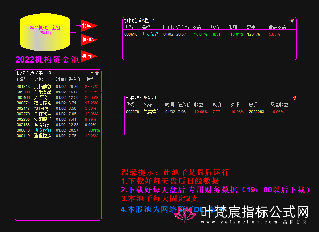Select 002186 全聚德 row
The height and width of the screenshot is (232, 319).
pos(58,125)
